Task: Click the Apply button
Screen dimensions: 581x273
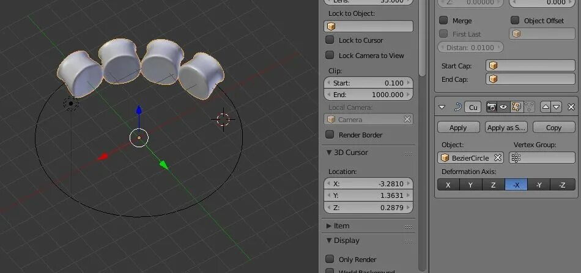Action: click(458, 127)
